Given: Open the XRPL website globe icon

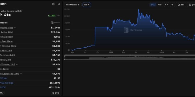Looking at the screenshot, I should tap(53, 4).
